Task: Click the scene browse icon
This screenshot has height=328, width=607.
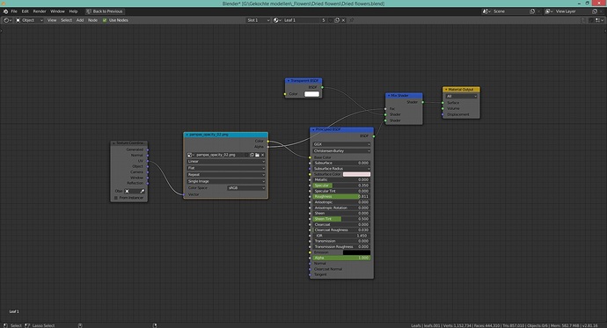Action: [486, 11]
